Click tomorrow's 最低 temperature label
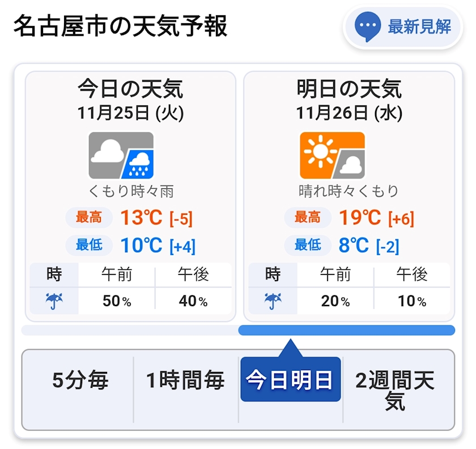Viewport: 476px width, 449px height. tap(307, 245)
